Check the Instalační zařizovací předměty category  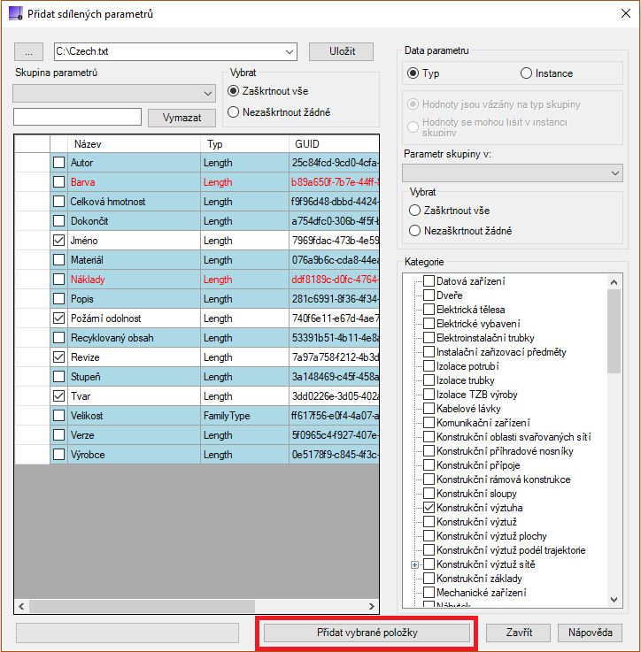click(429, 352)
